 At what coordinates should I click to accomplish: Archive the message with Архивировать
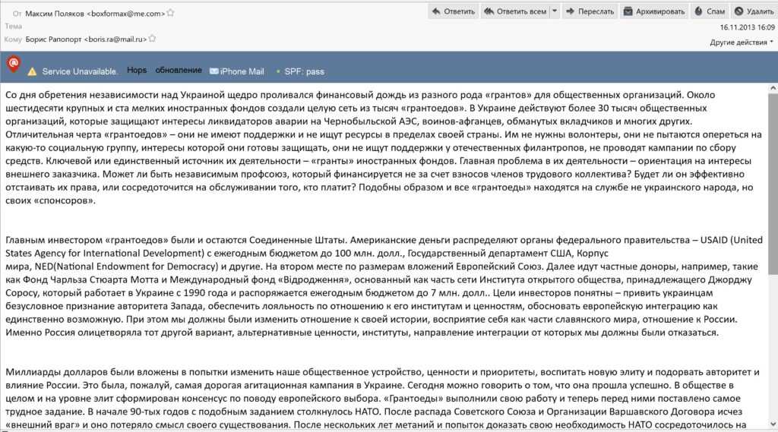point(654,11)
